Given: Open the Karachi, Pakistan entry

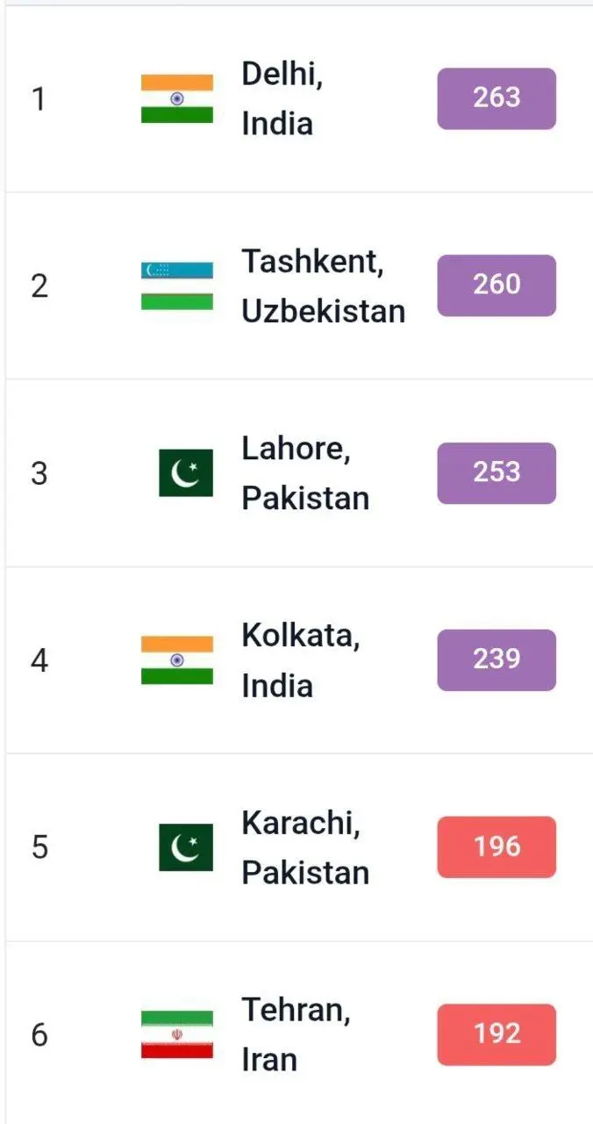Looking at the screenshot, I should click(304, 847).
